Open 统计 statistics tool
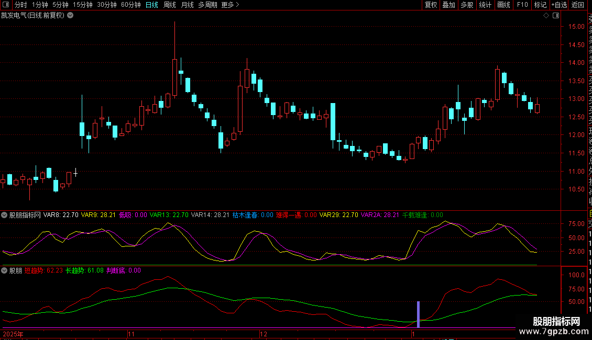The height and width of the screenshot is (340, 592). coord(485,5)
